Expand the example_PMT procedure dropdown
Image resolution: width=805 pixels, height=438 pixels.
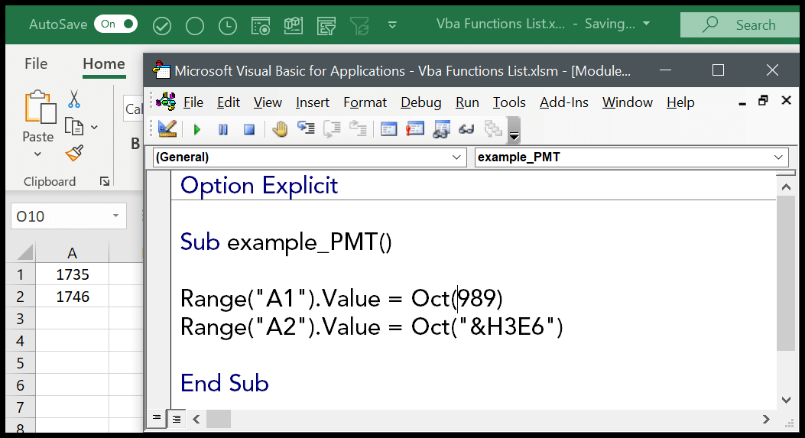pyautogui.click(x=779, y=157)
